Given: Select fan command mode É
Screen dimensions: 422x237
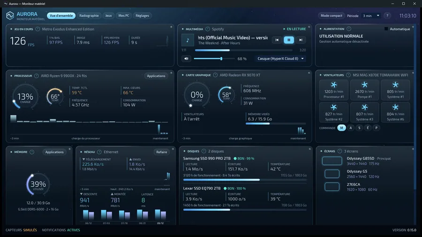Looking at the screenshot, I should (368, 128).
